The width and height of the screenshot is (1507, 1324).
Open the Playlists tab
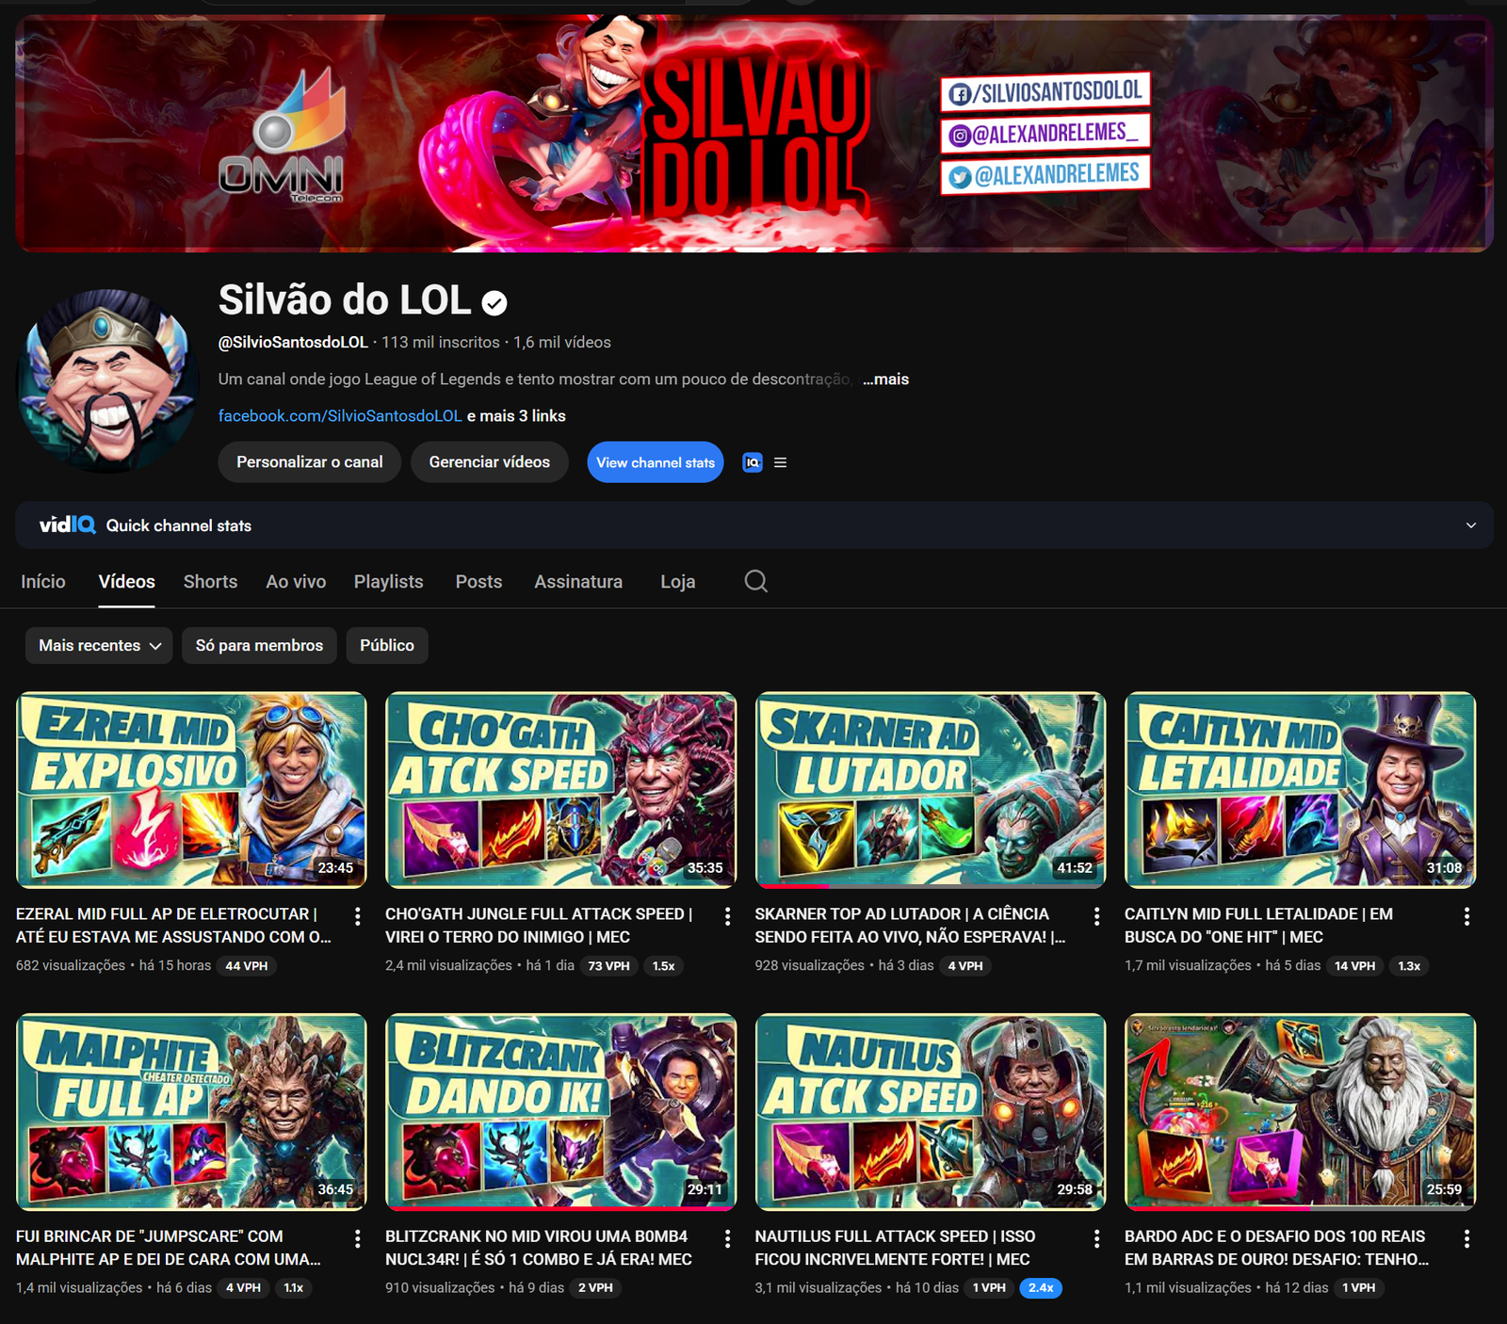(389, 582)
